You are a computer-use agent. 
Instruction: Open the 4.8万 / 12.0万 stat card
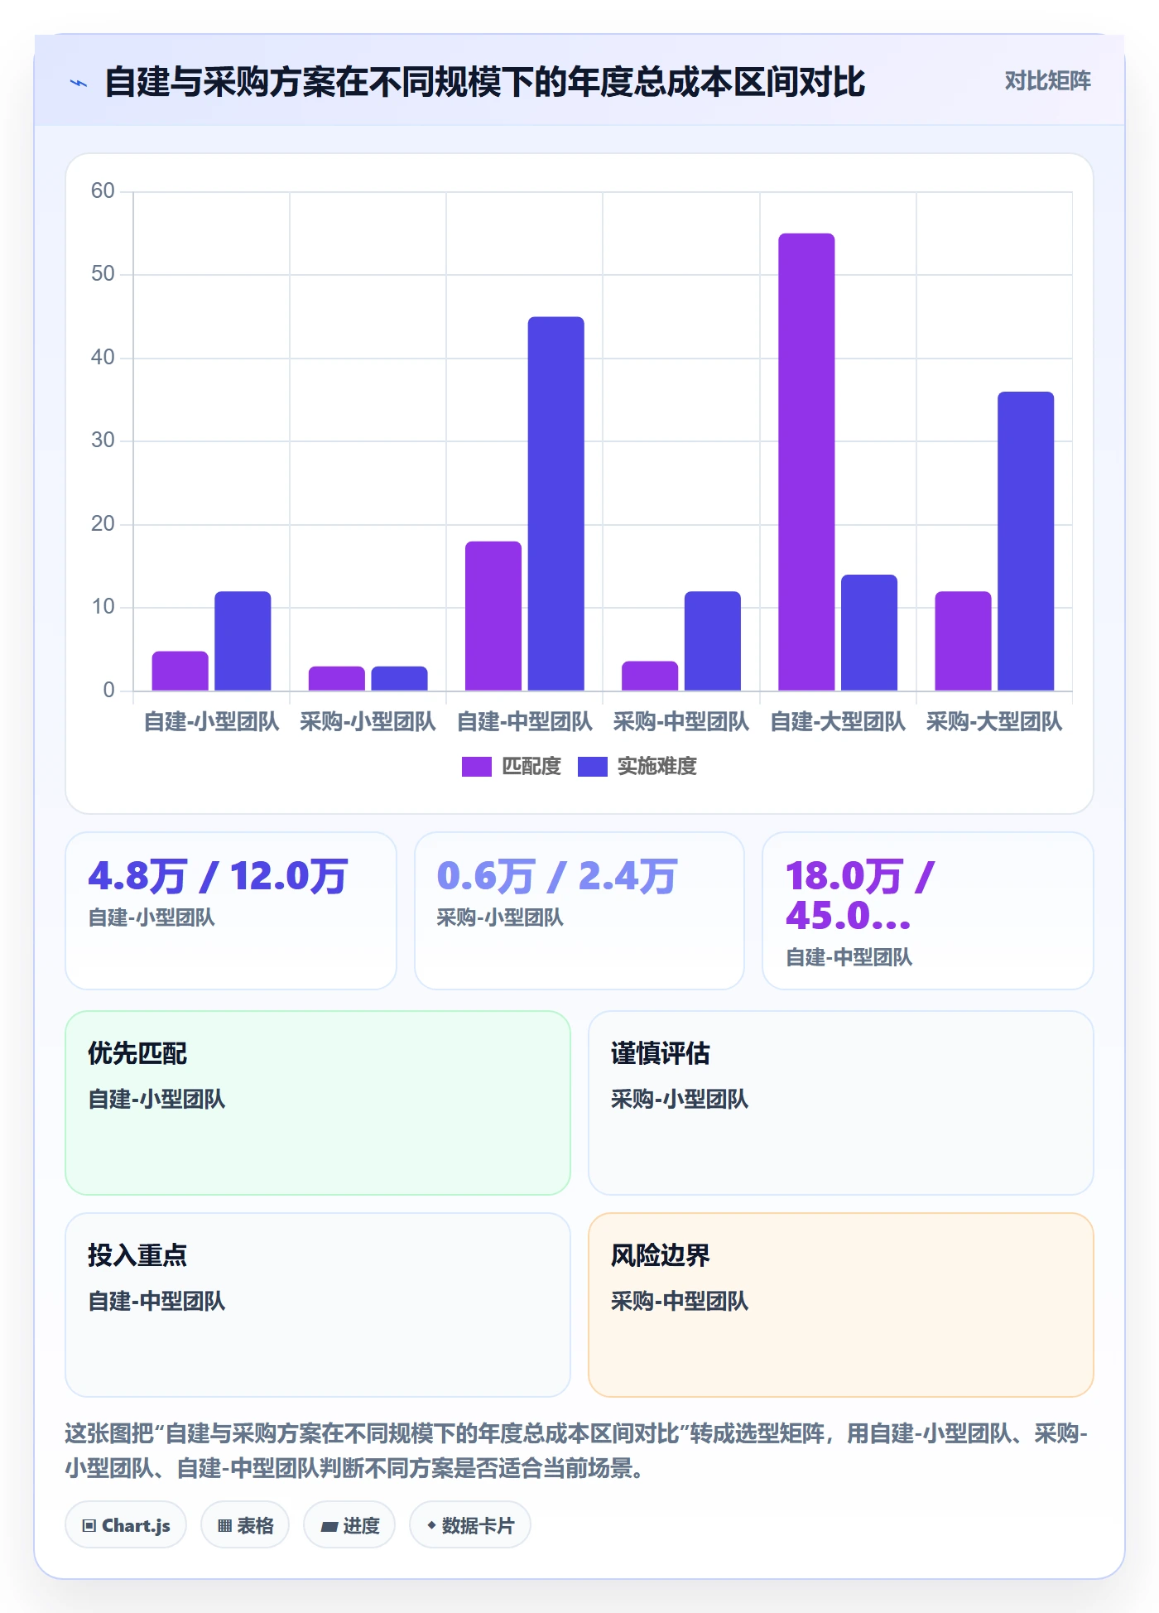tap(231, 911)
